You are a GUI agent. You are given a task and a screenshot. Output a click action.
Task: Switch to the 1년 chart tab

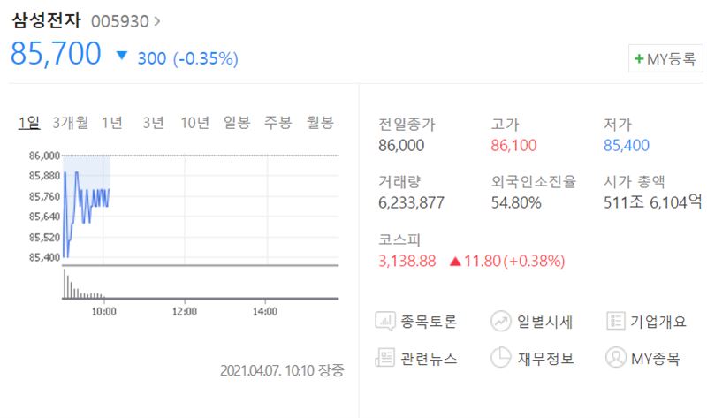pos(112,122)
